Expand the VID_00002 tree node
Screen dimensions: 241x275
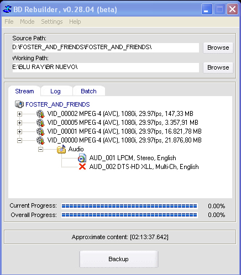coord(19,114)
